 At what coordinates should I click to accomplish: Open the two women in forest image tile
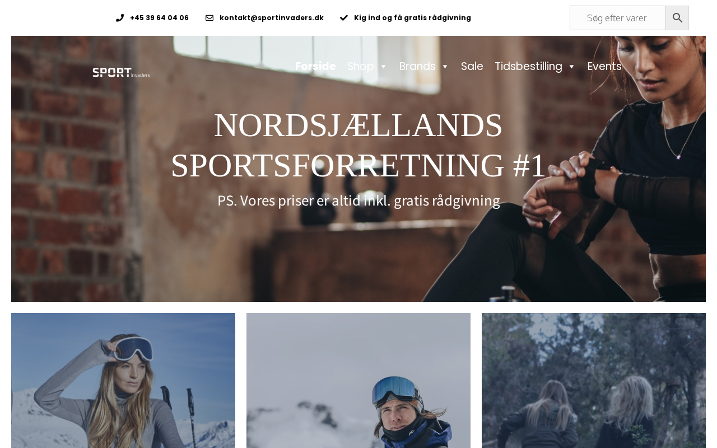(x=594, y=381)
